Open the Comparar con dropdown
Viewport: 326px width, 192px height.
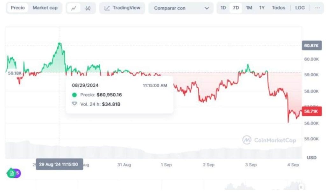click(181, 8)
